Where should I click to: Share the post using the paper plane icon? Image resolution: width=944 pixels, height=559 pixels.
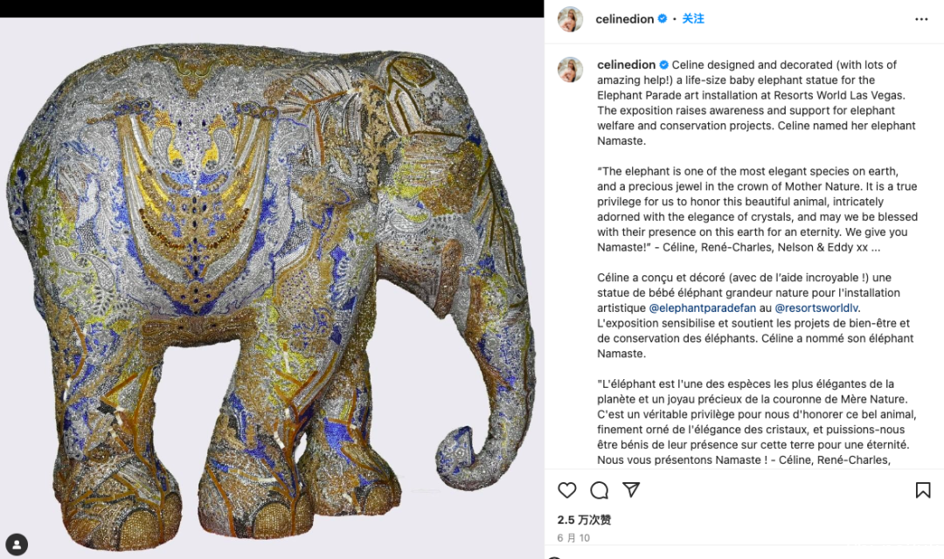click(x=631, y=490)
